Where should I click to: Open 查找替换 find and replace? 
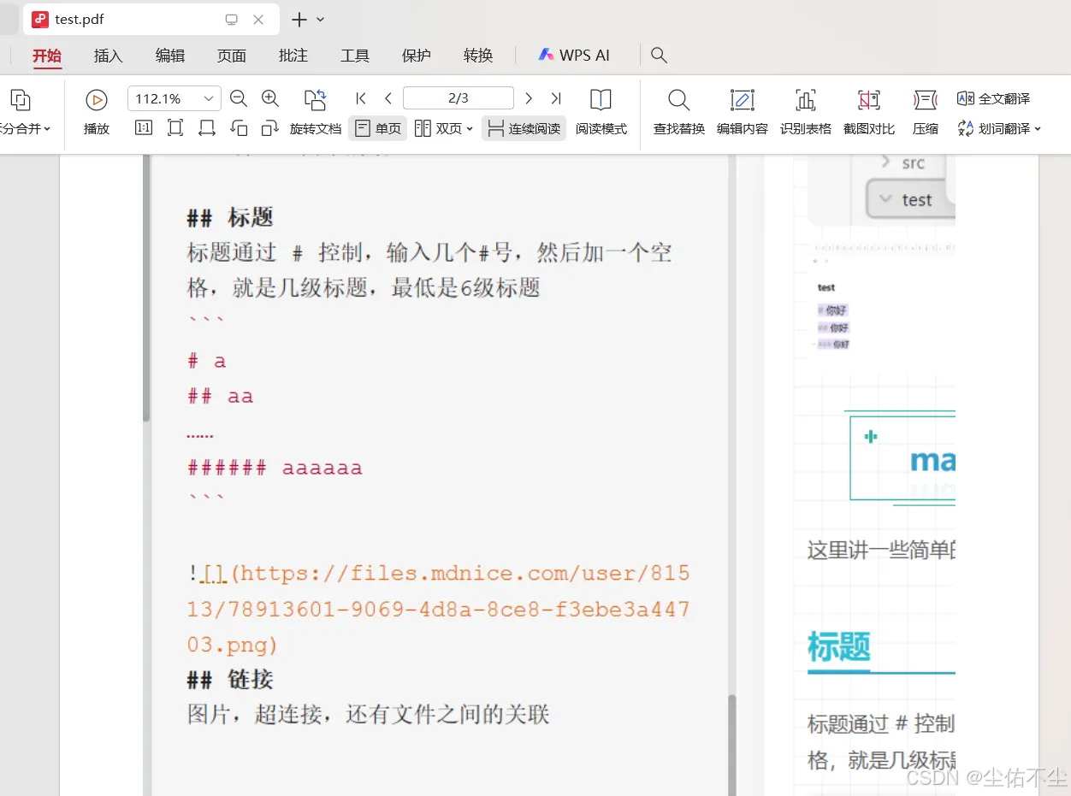coord(679,111)
